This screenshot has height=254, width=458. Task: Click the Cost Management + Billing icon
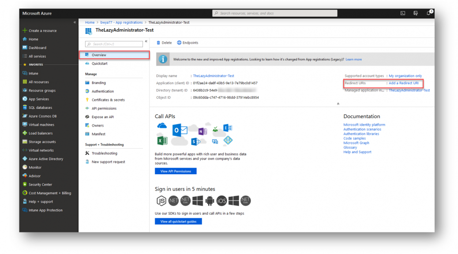coord(25,193)
